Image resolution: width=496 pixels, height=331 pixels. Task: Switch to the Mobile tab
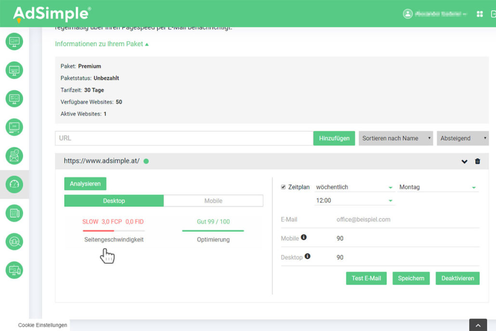click(213, 201)
